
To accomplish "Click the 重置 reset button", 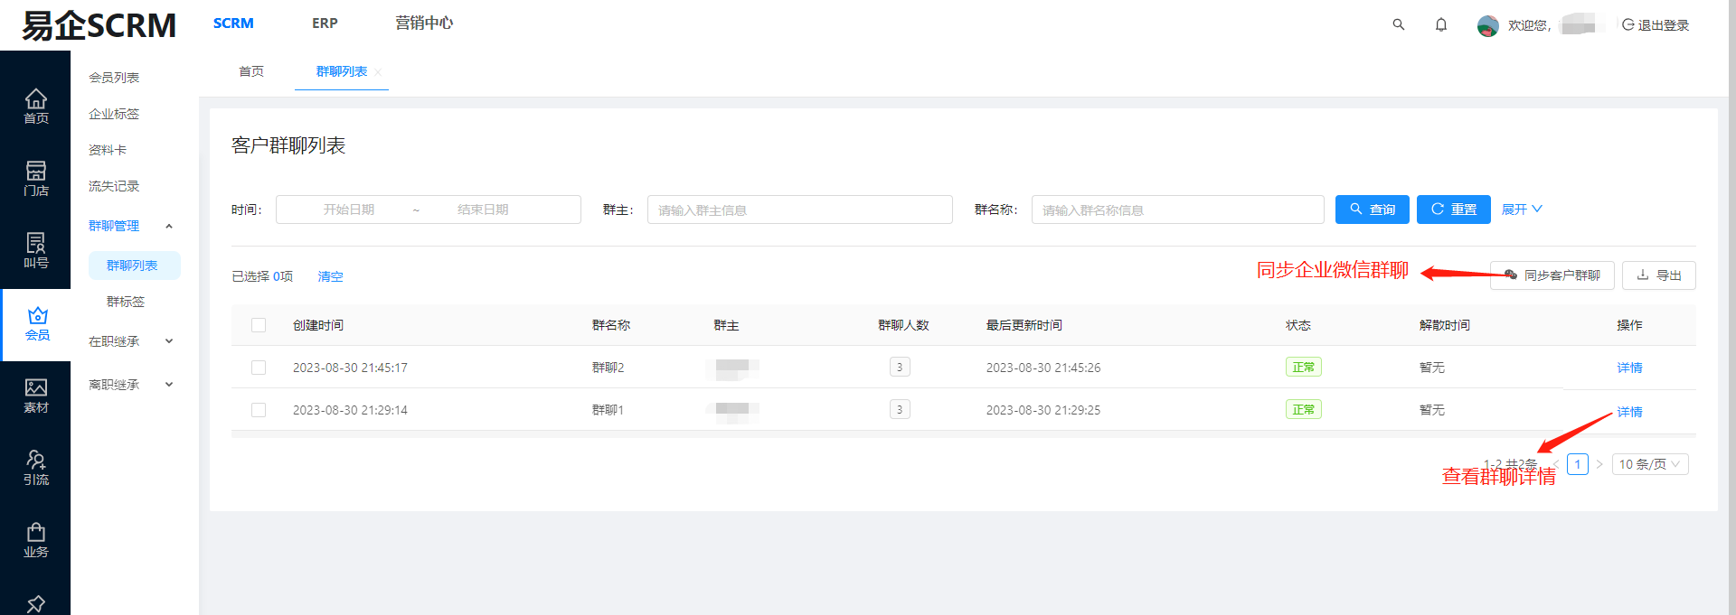I will (x=1454, y=210).
